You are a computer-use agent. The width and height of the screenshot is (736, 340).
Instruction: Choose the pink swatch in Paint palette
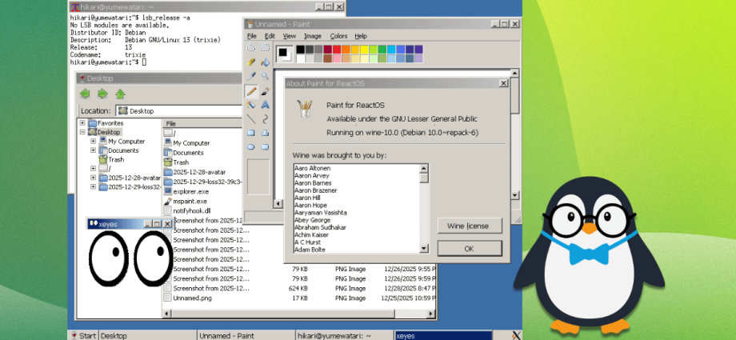(x=337, y=58)
